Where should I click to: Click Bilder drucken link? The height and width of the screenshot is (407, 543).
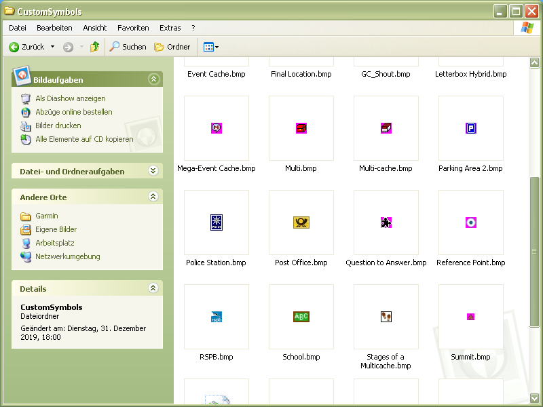pyautogui.click(x=58, y=125)
